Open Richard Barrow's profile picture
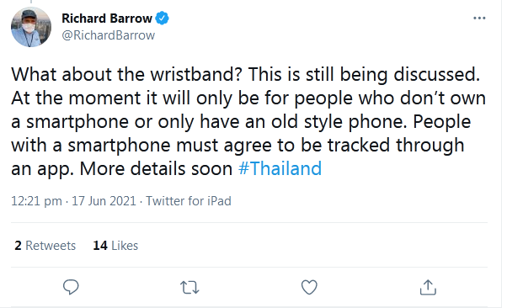The image size is (507, 308). pyautogui.click(x=31, y=27)
